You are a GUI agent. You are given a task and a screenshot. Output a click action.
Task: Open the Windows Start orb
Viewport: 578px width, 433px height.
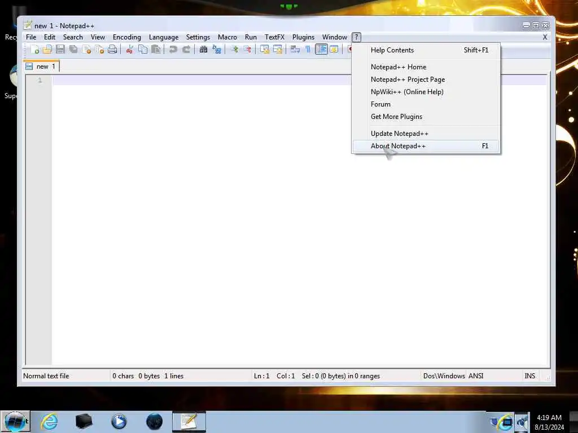click(15, 422)
